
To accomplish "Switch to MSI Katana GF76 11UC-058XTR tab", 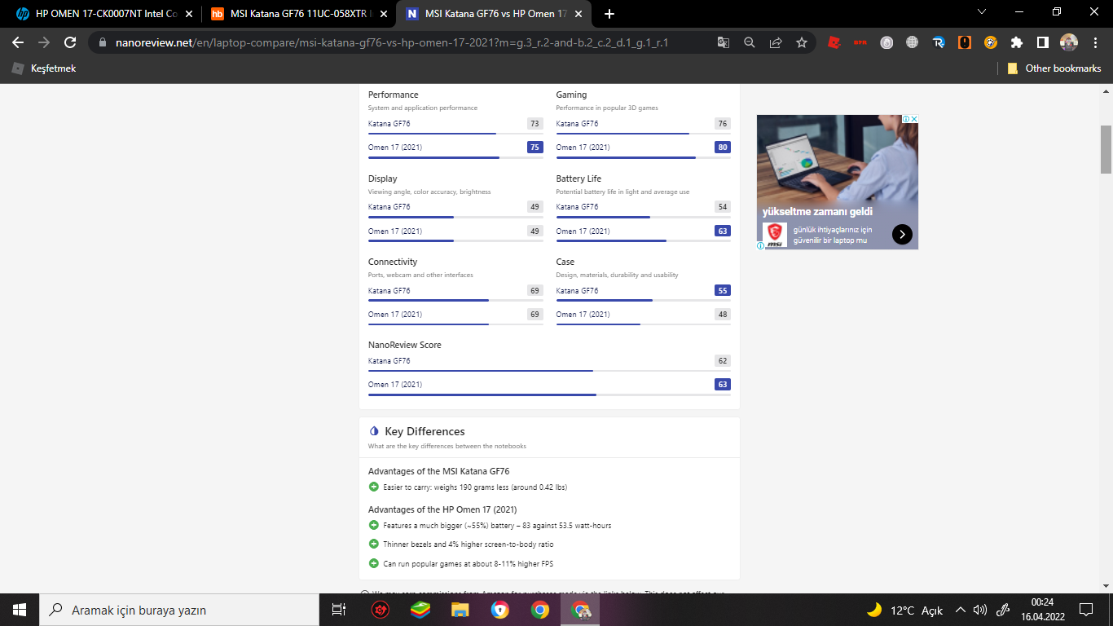I will pyautogui.click(x=297, y=14).
